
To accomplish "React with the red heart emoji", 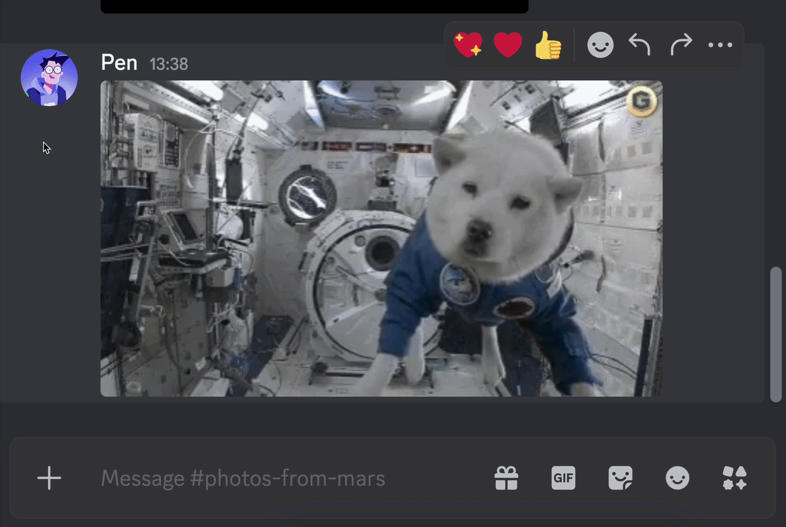I will pyautogui.click(x=508, y=45).
